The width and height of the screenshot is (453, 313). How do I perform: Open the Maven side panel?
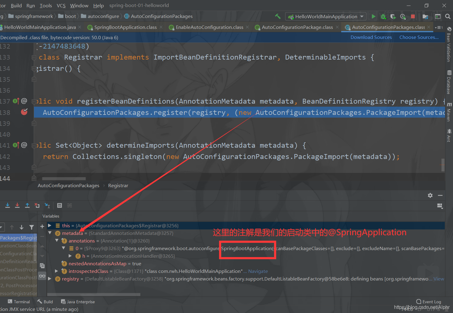pyautogui.click(x=449, y=112)
